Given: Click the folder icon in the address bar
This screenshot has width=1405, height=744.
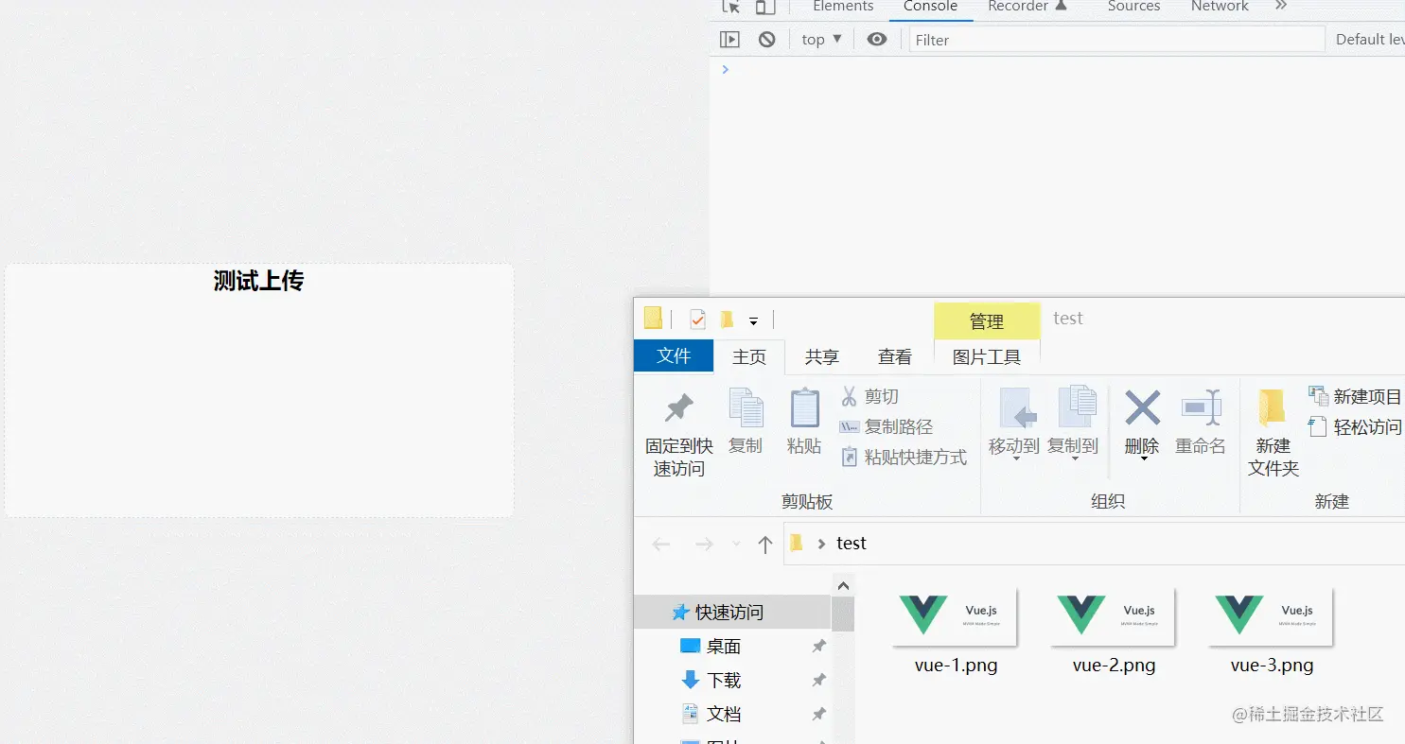Looking at the screenshot, I should 797,543.
